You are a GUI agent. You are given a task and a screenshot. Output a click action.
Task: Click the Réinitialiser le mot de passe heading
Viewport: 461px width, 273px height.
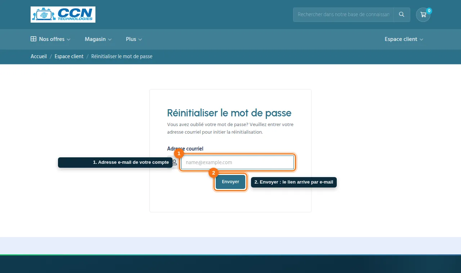(229, 113)
